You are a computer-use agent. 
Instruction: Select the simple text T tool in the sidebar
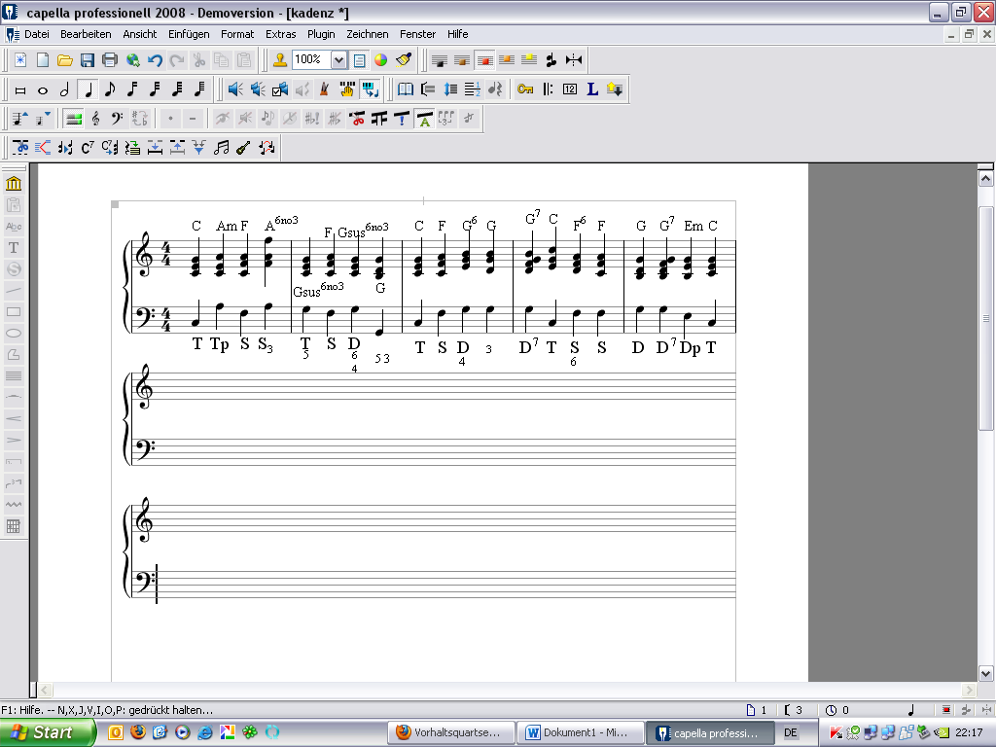[x=14, y=248]
